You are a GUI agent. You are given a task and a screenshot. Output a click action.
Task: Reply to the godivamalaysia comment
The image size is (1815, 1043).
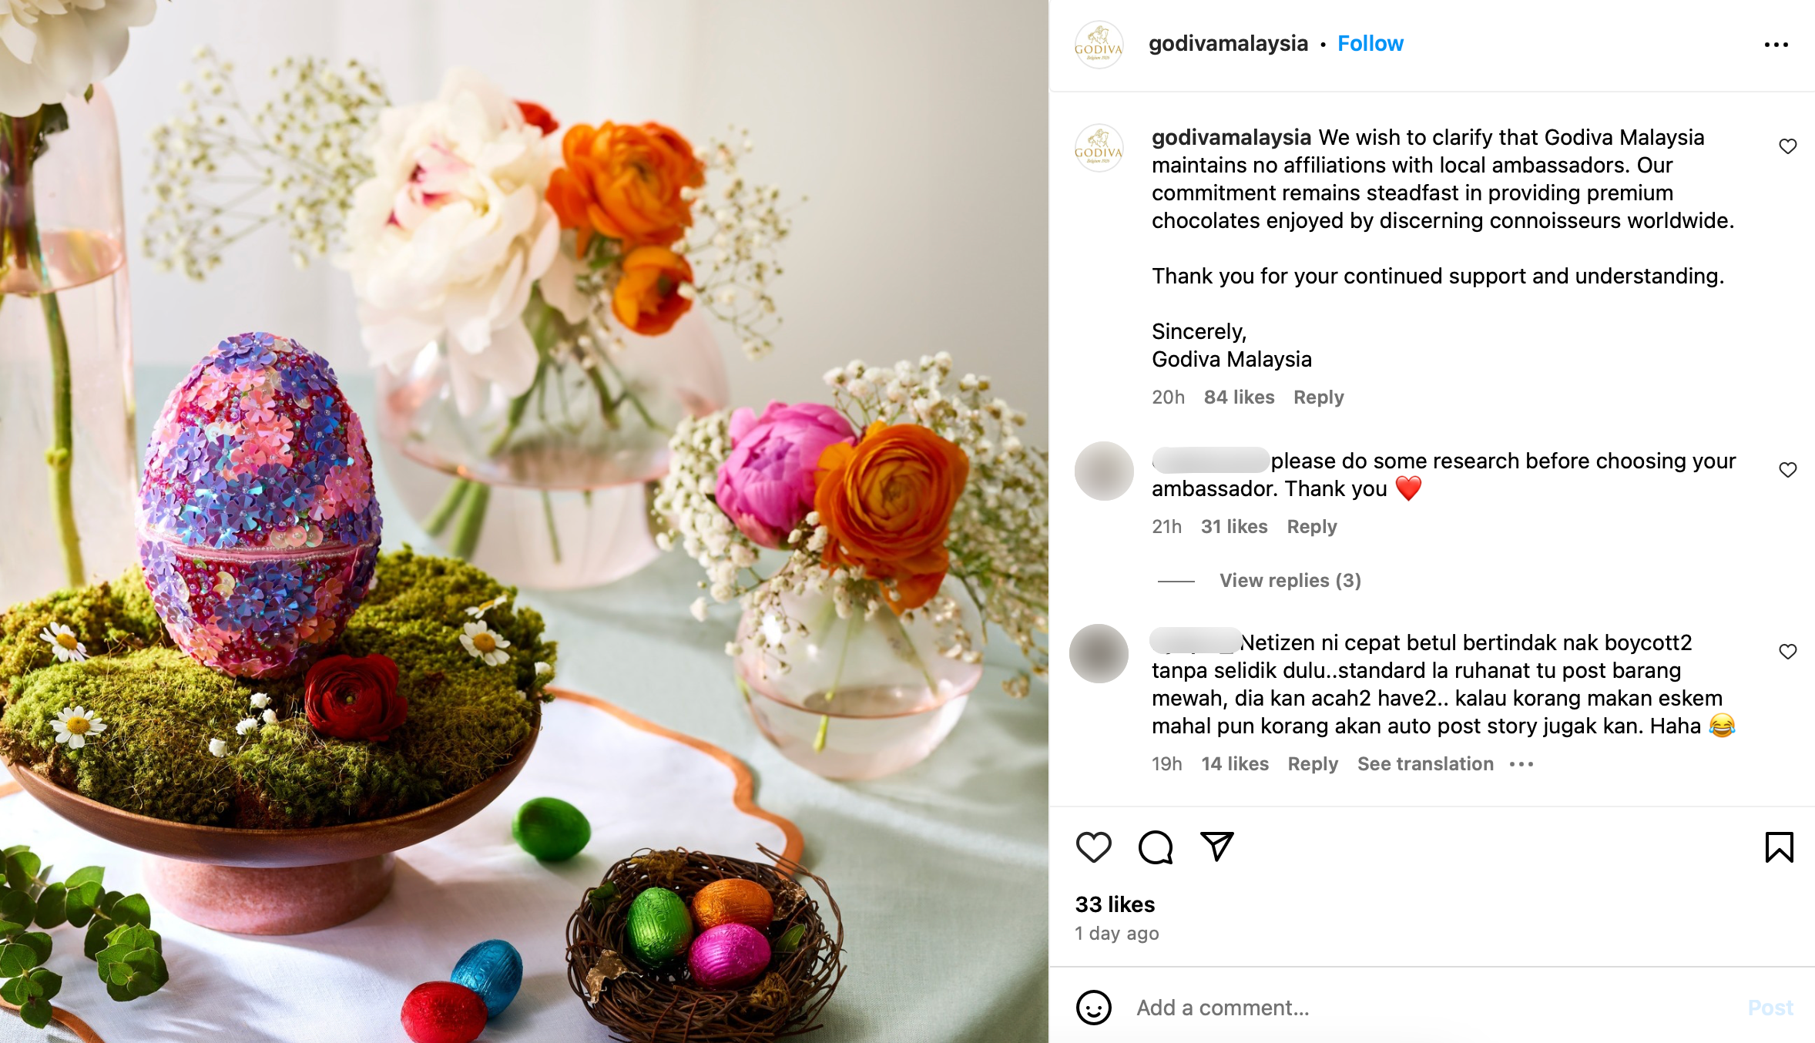click(x=1318, y=397)
